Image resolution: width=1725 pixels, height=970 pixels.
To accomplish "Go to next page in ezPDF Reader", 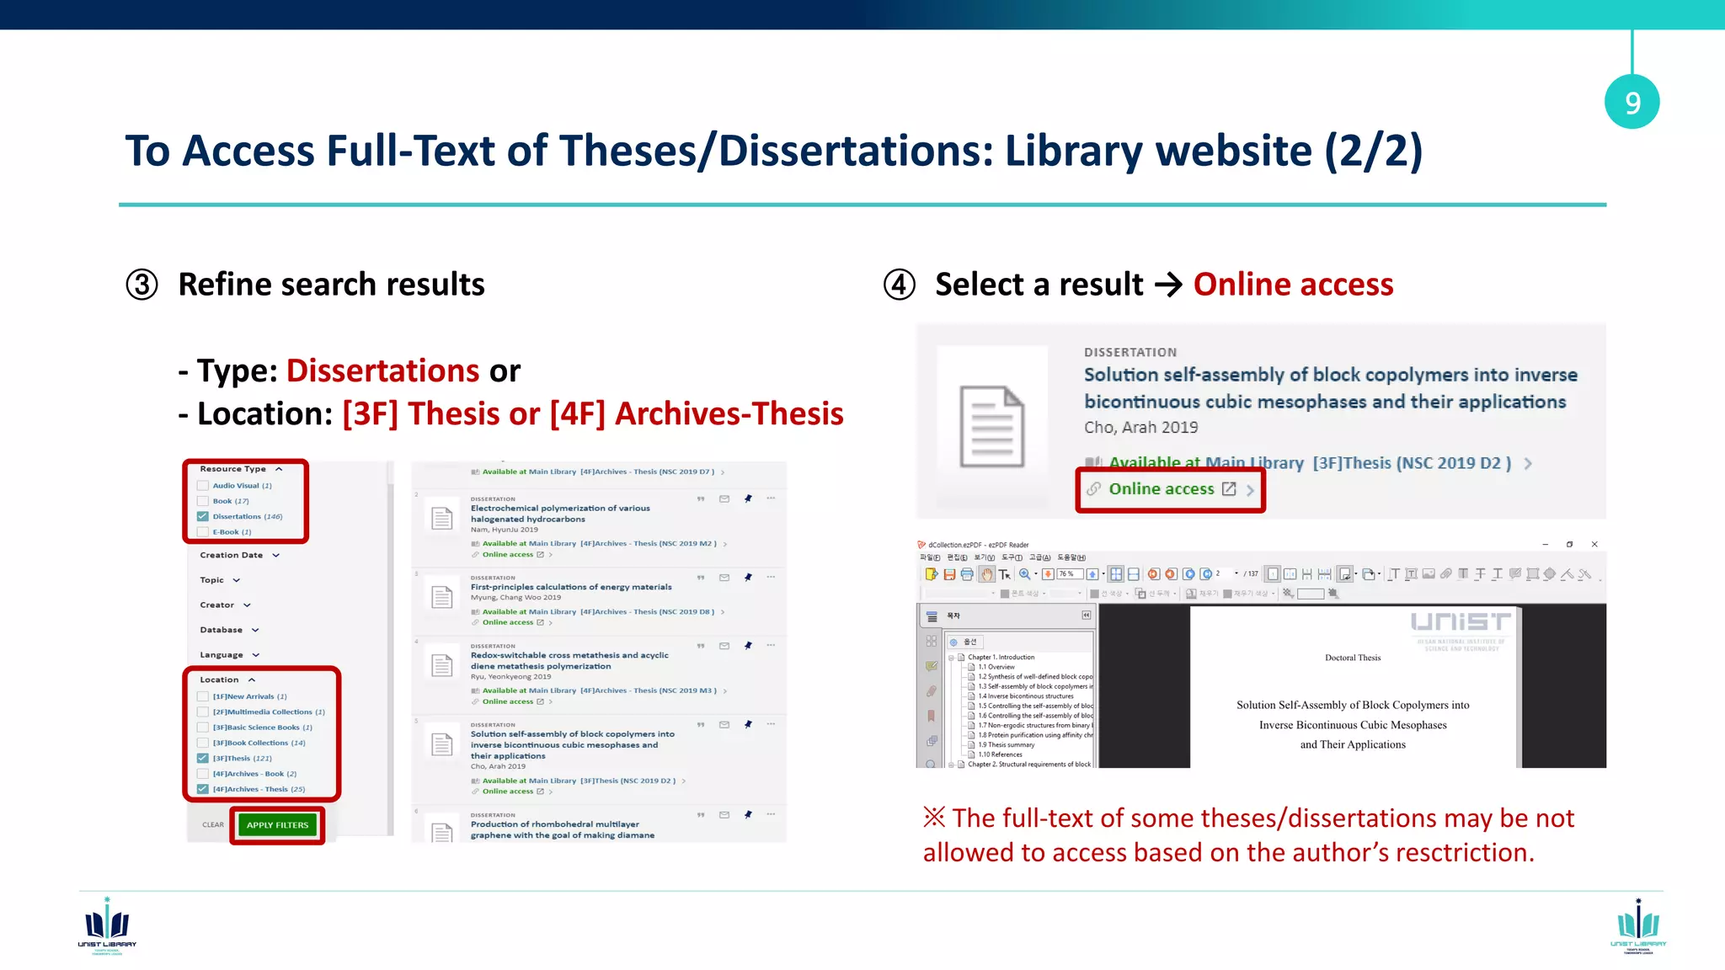I will pos(1188,574).
